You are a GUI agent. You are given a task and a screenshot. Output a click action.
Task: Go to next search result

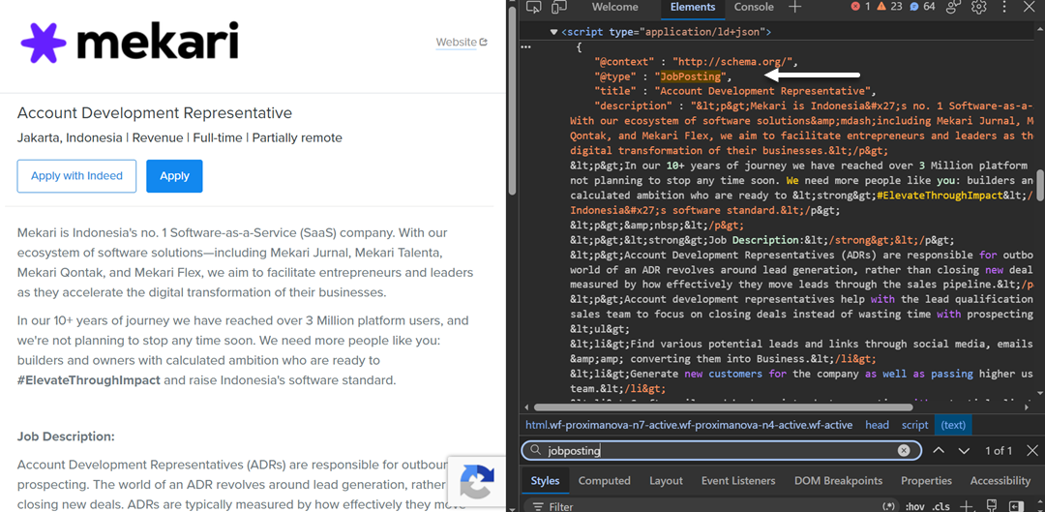point(964,451)
